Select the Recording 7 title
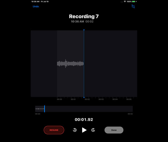 coord(84,16)
